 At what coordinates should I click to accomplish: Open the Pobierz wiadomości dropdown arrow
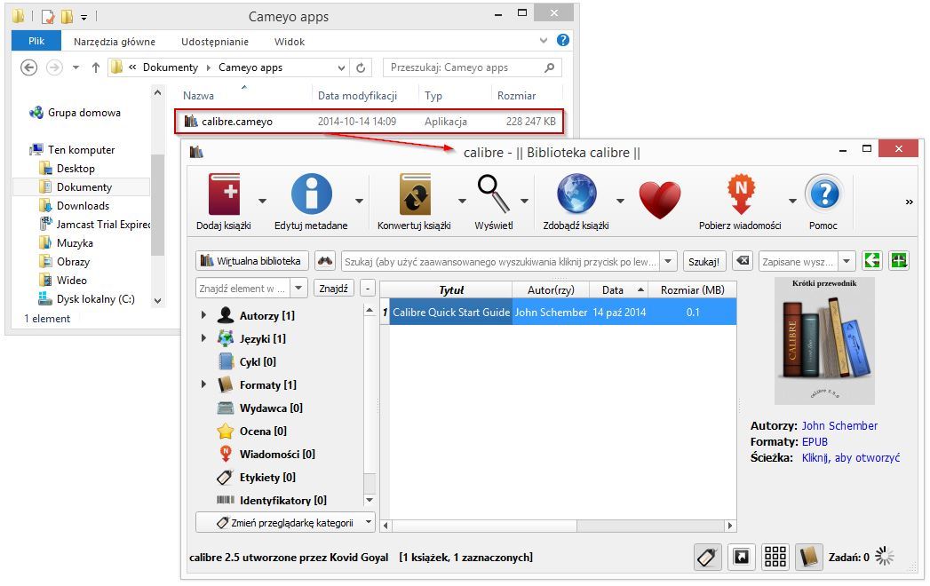pyautogui.click(x=792, y=202)
